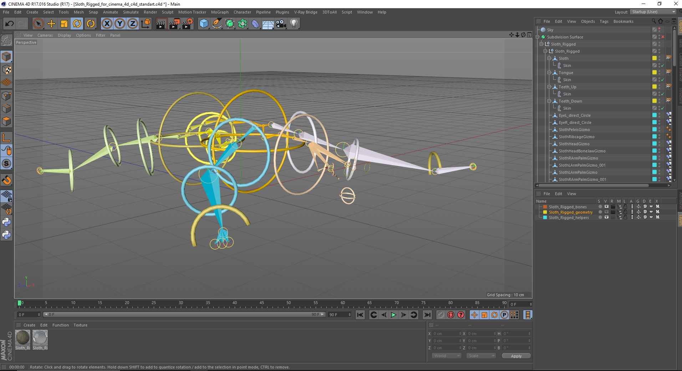Screen dimensions: 682x371
Task: Toggle visibility of Sloth_Rigged_helpers layer
Action: 606,218
